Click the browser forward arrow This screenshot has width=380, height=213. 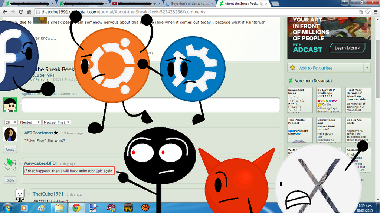tap(13, 12)
